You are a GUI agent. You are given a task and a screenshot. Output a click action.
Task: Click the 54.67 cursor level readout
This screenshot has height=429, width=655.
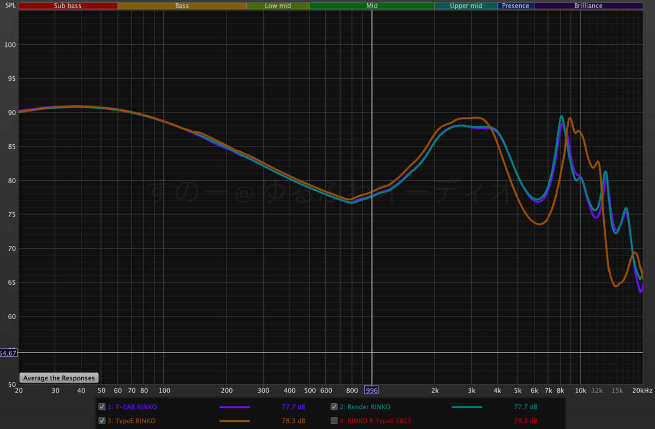[x=8, y=353]
